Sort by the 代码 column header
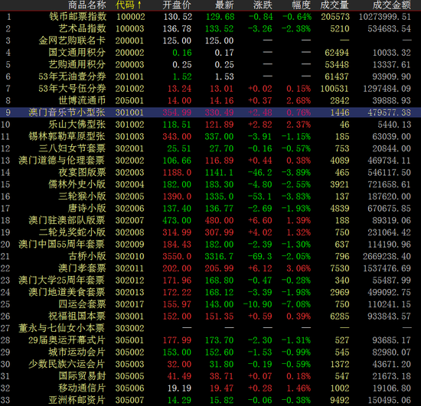This screenshot has width=421, height=406. (128, 5)
